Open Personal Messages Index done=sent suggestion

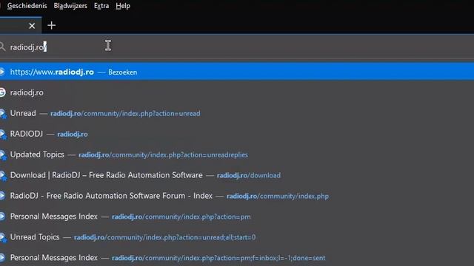point(237,258)
